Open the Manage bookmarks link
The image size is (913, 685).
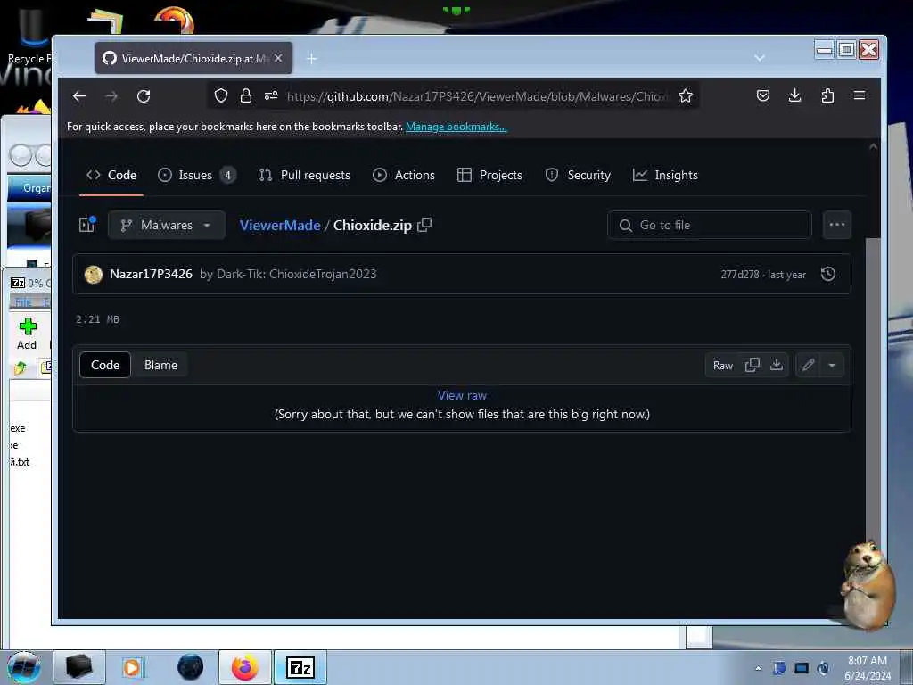456,127
